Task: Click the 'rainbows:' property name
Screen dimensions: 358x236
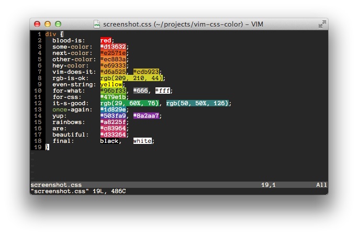Action: point(67,122)
